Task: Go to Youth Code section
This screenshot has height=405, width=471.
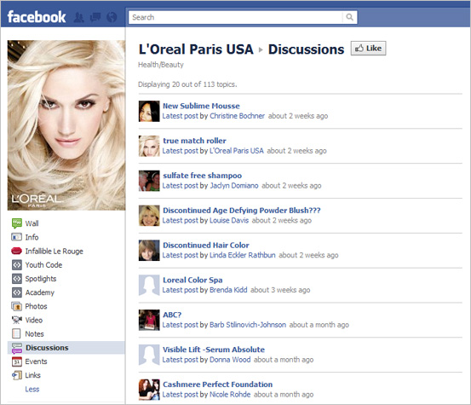Action: tap(43, 264)
